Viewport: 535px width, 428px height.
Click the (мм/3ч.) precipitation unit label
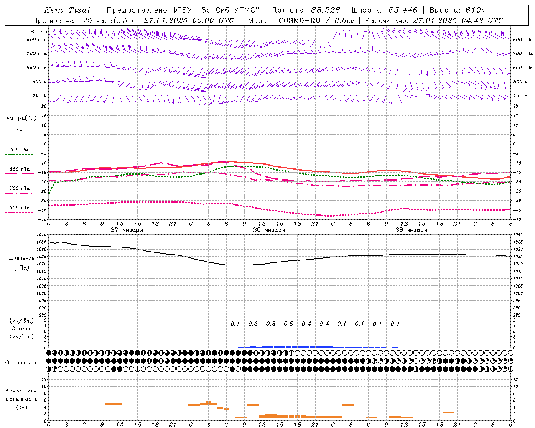pyautogui.click(x=22, y=321)
